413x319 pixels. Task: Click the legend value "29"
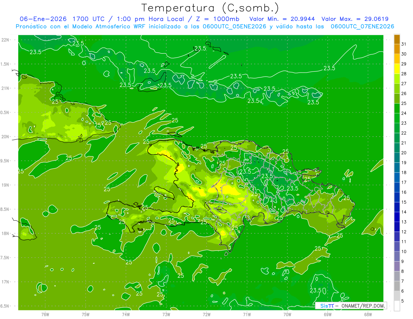click(404, 64)
